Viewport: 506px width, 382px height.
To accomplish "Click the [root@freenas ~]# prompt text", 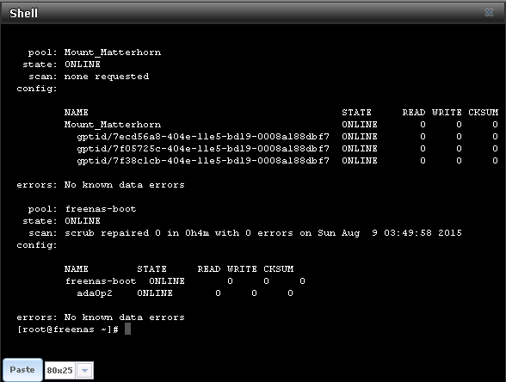I will 67,330.
